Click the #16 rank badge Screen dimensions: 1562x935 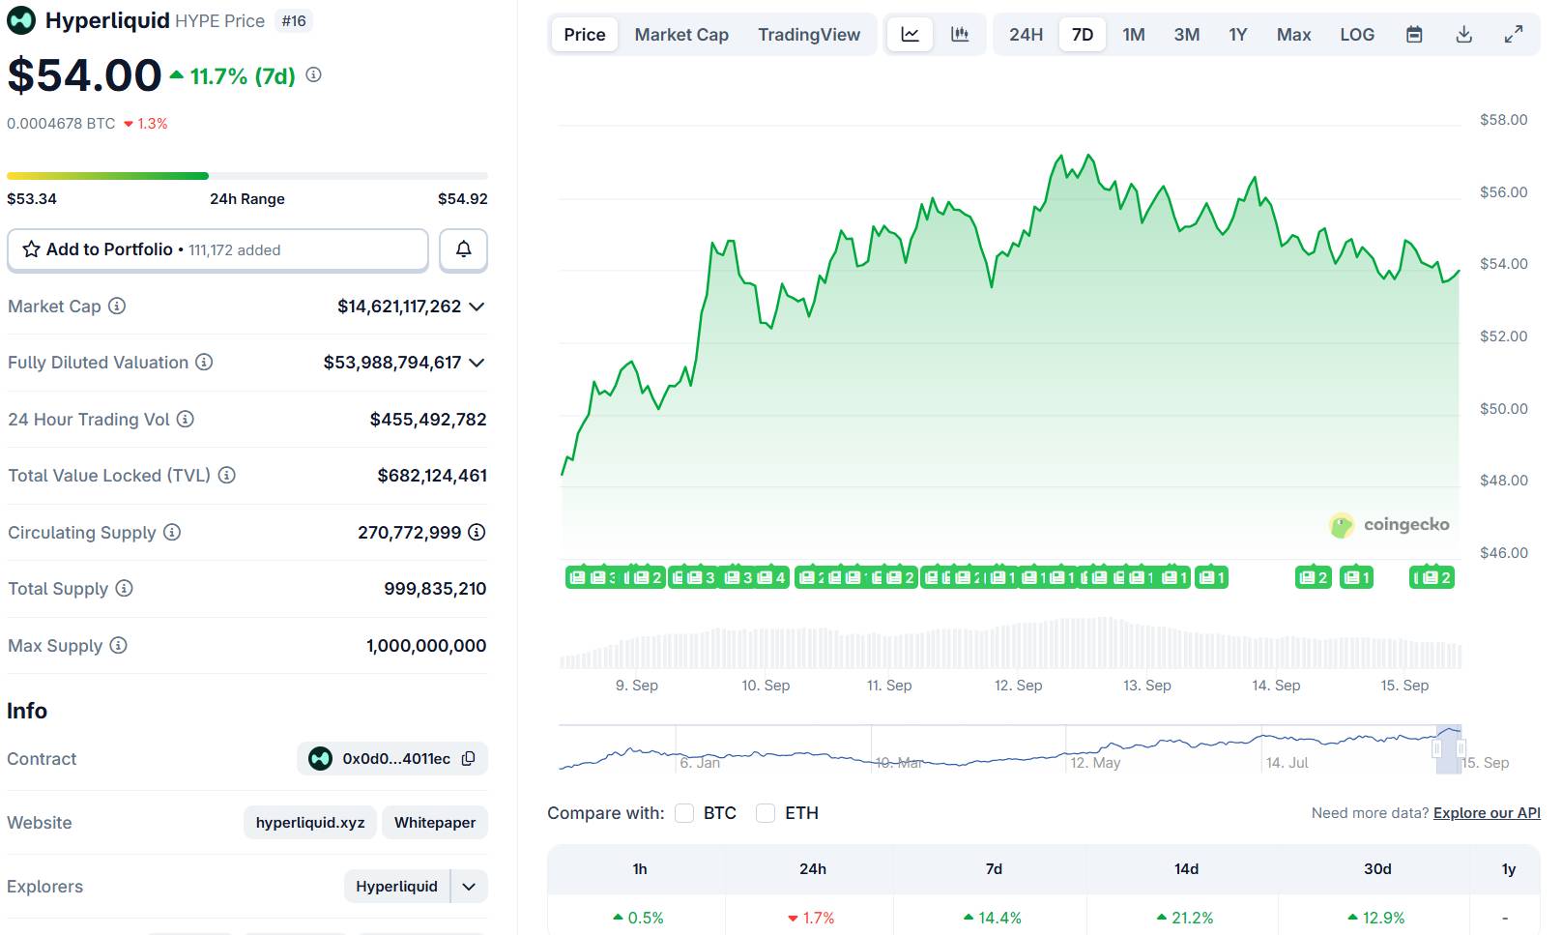point(294,21)
